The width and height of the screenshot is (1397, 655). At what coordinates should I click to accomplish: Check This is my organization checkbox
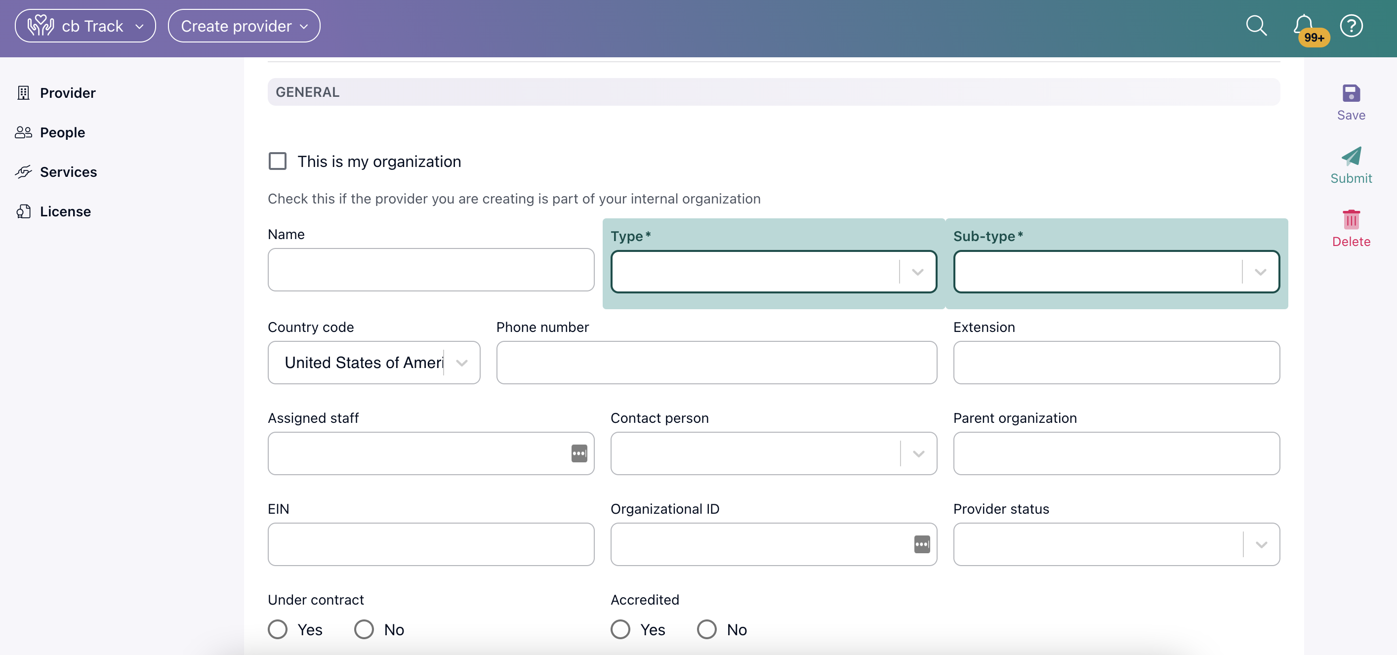point(278,161)
